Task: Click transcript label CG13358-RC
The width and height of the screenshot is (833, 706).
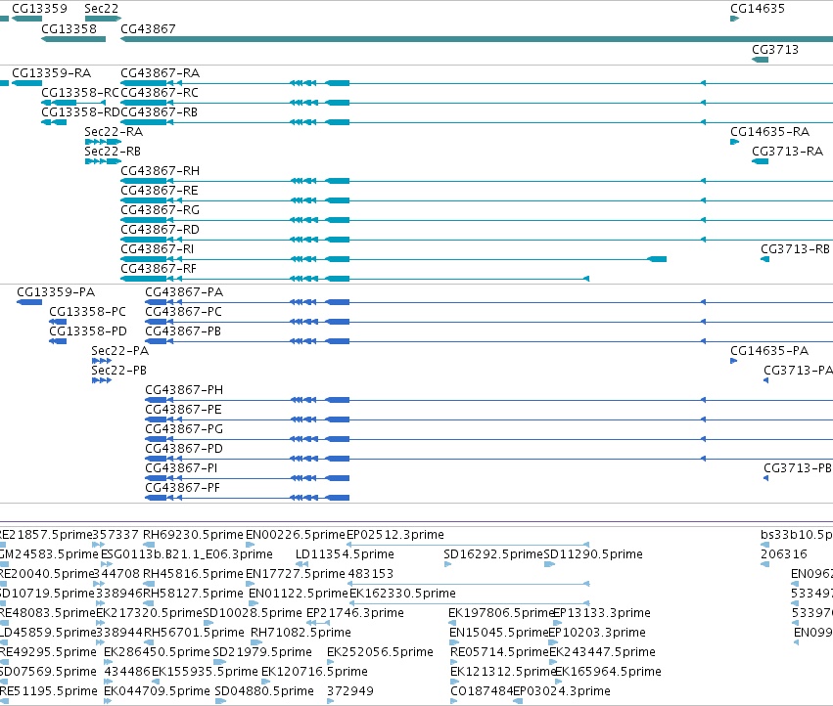Action: click(x=80, y=92)
